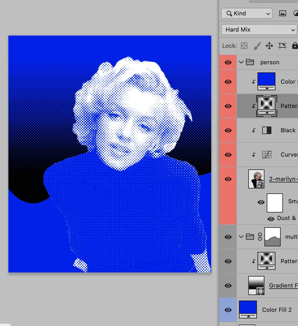Toggle Dust & Scratches filter visibility
Screen dimensions: 298x326
[271, 219]
